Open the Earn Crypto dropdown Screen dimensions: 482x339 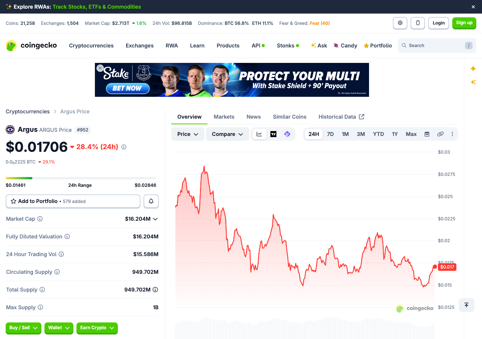pos(97,328)
